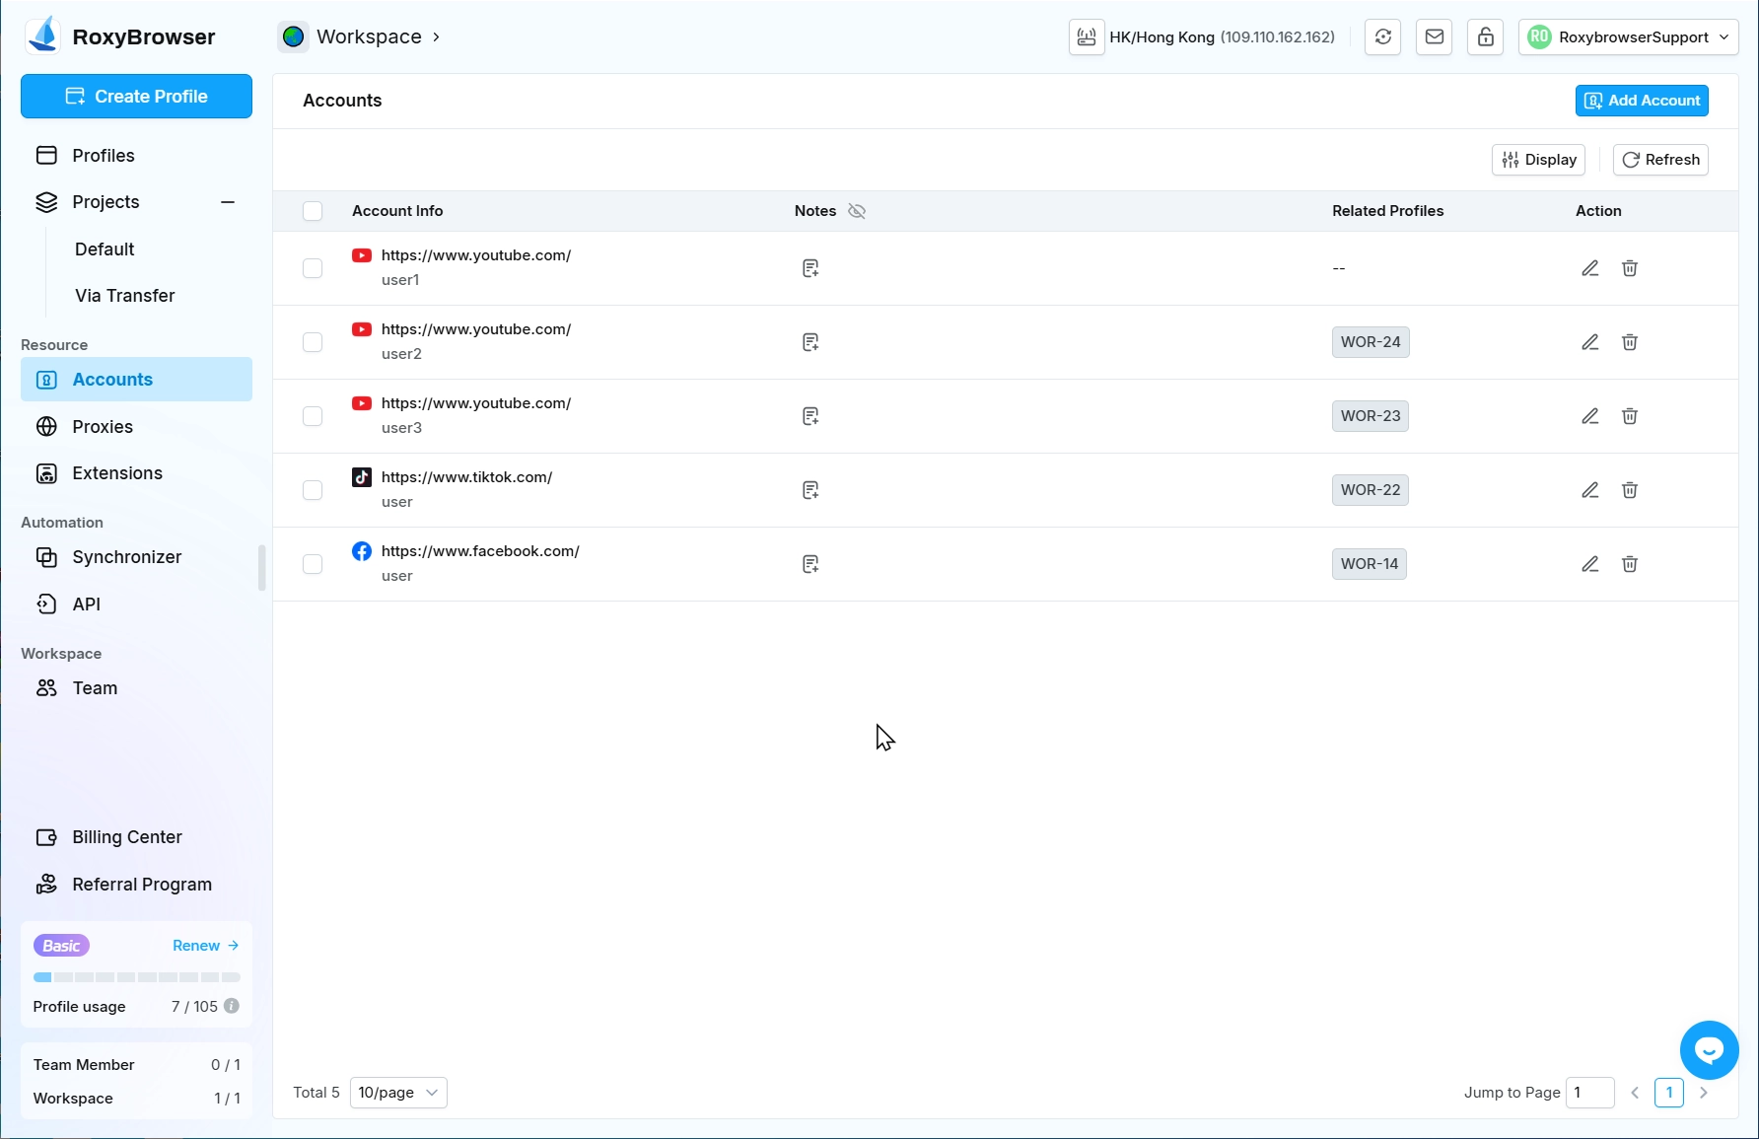Open Proxies in the sidebar
Viewport: 1759px width, 1139px height.
[x=103, y=427]
